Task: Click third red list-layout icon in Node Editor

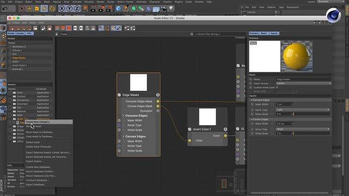Action: [x=69, y=28]
